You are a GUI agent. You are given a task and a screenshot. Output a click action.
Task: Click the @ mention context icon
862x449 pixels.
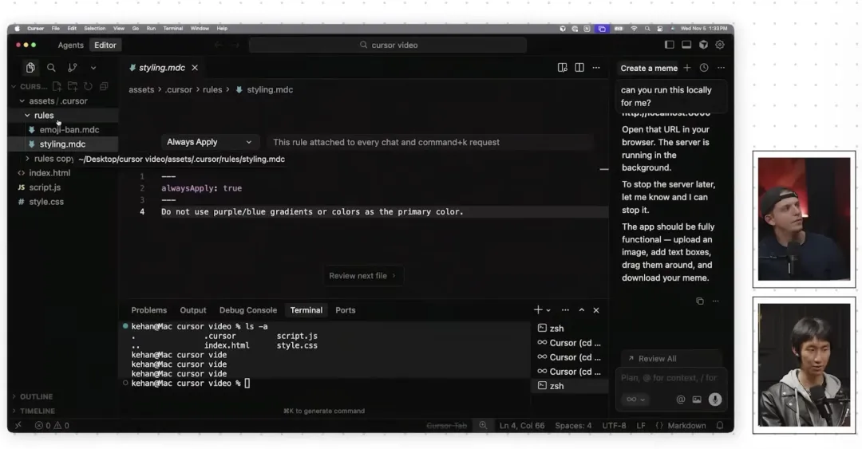[x=681, y=400]
